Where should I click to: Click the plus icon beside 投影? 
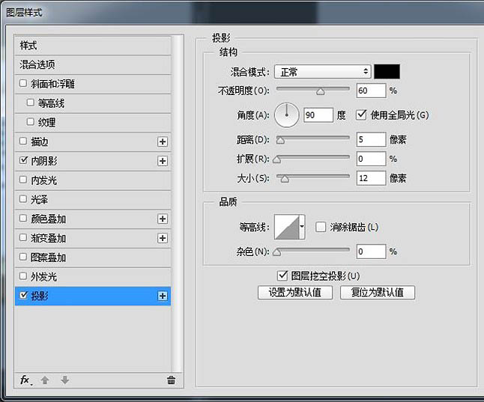tap(162, 296)
